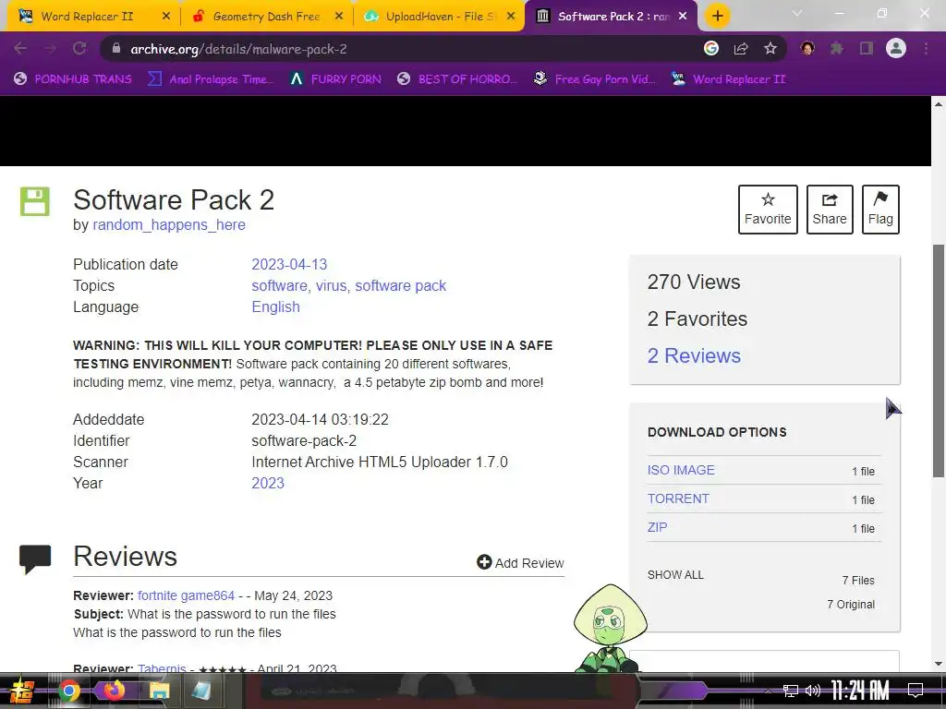Click the browser forward arrow
The image size is (946, 709).
(x=50, y=48)
